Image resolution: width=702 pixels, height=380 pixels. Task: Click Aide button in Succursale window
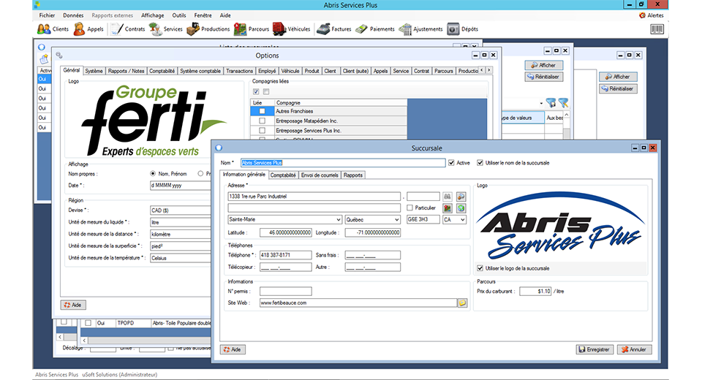pos(233,349)
